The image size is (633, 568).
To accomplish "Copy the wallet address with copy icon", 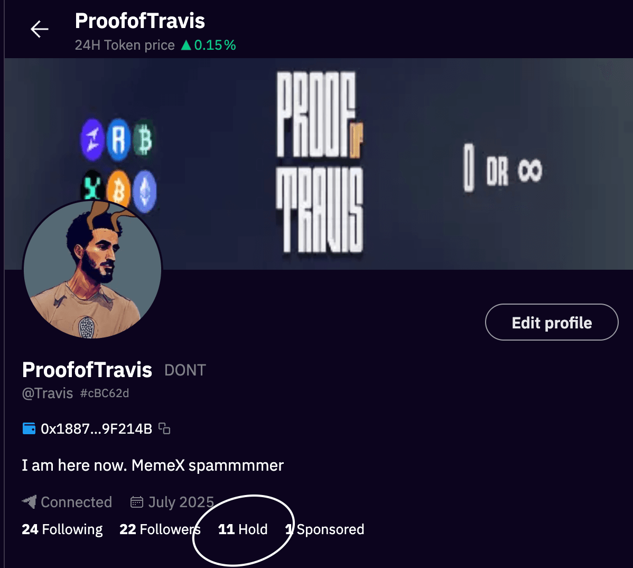I will coord(164,428).
